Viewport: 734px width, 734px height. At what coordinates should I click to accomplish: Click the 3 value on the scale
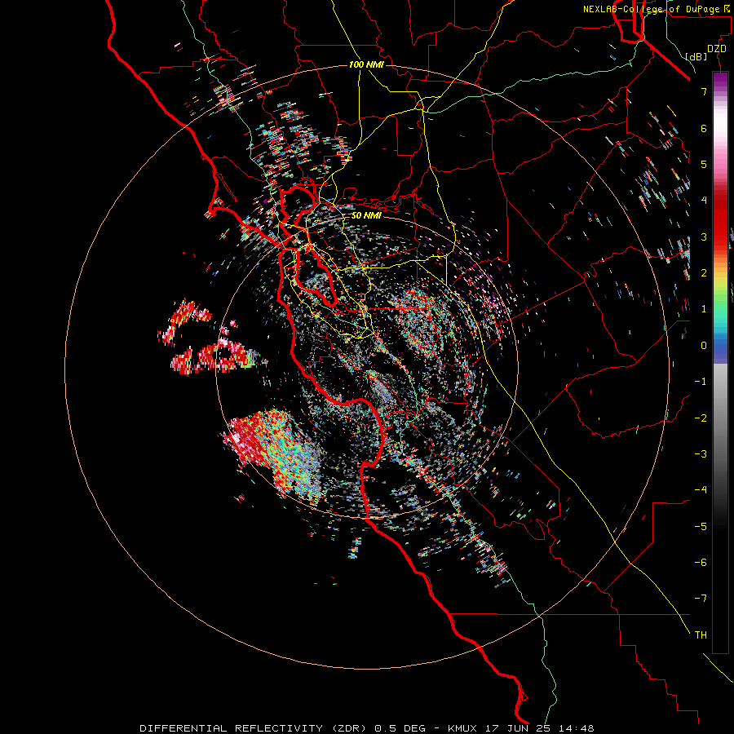click(x=704, y=237)
